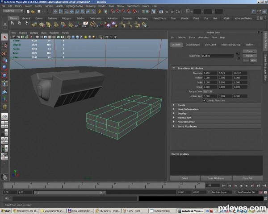
Task: Open the Rendering menu set dropdown
Action: point(13,11)
